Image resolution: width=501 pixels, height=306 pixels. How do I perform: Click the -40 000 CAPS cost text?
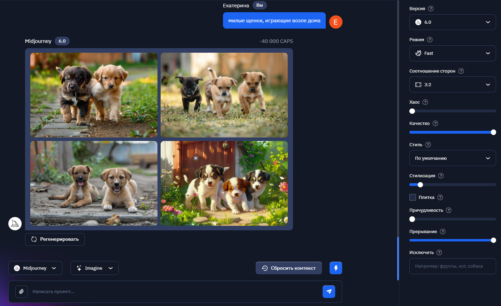[x=276, y=41]
